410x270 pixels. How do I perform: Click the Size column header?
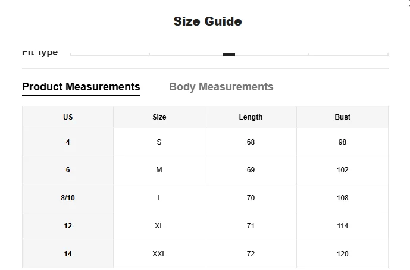[x=159, y=117]
